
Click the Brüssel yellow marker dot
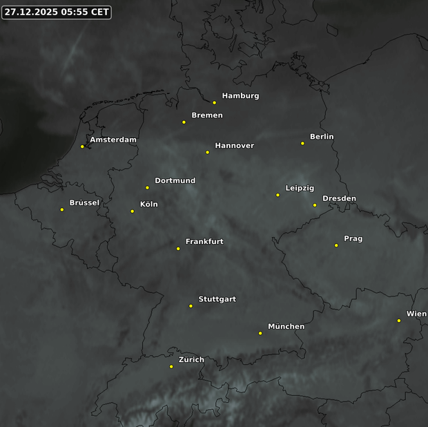pyautogui.click(x=62, y=209)
